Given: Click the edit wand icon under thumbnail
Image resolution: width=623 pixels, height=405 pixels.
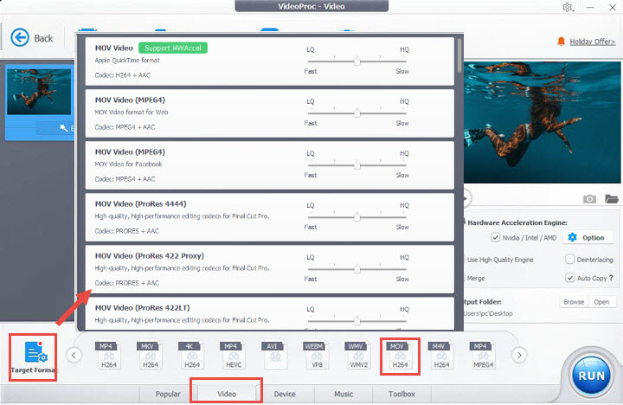Looking at the screenshot, I should 63,127.
